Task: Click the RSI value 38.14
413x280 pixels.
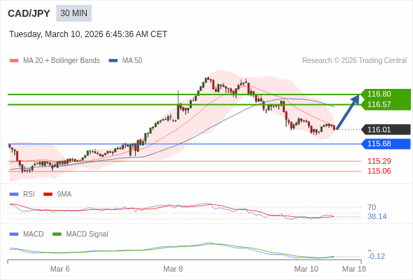Action: click(377, 216)
